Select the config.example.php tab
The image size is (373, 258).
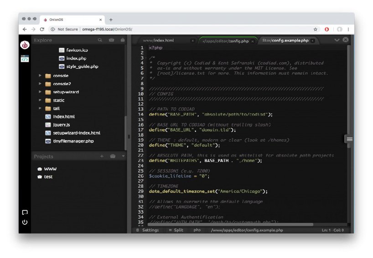click(x=285, y=40)
